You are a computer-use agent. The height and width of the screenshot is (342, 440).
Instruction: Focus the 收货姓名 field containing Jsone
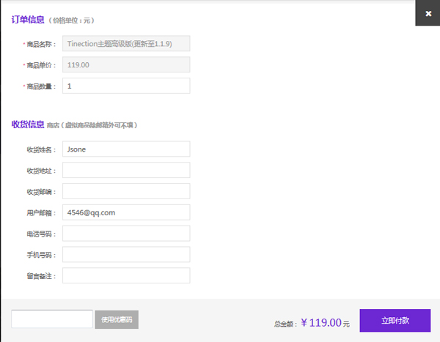click(126, 149)
